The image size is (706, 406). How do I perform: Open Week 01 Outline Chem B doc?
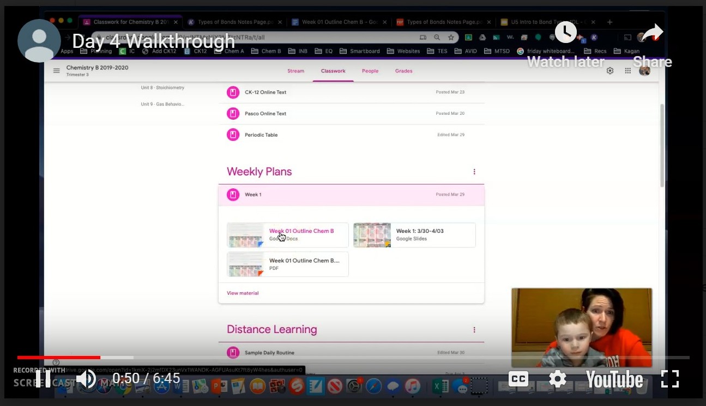pyautogui.click(x=301, y=231)
